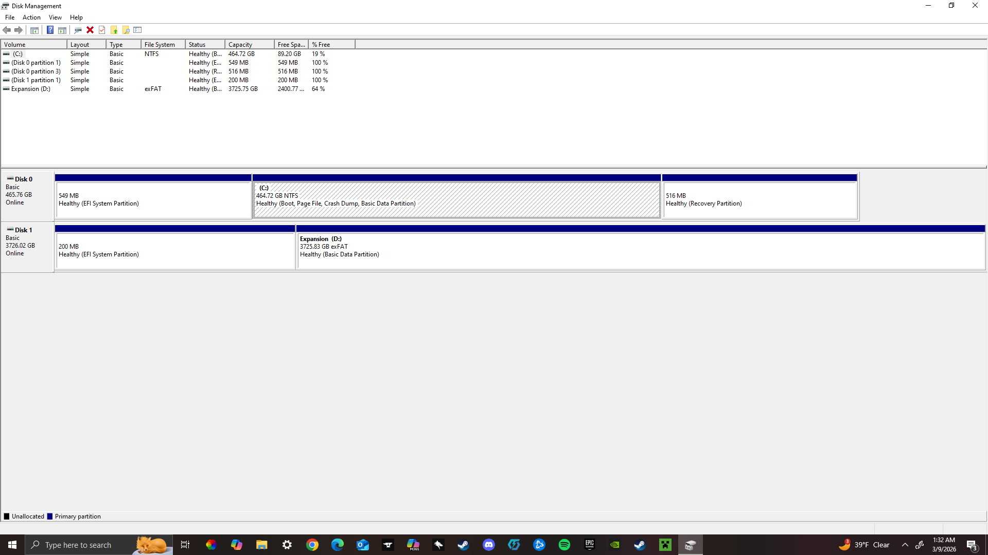The image size is (988, 555).
Task: Open Help with the blue question mark icon
Action: tap(50, 30)
